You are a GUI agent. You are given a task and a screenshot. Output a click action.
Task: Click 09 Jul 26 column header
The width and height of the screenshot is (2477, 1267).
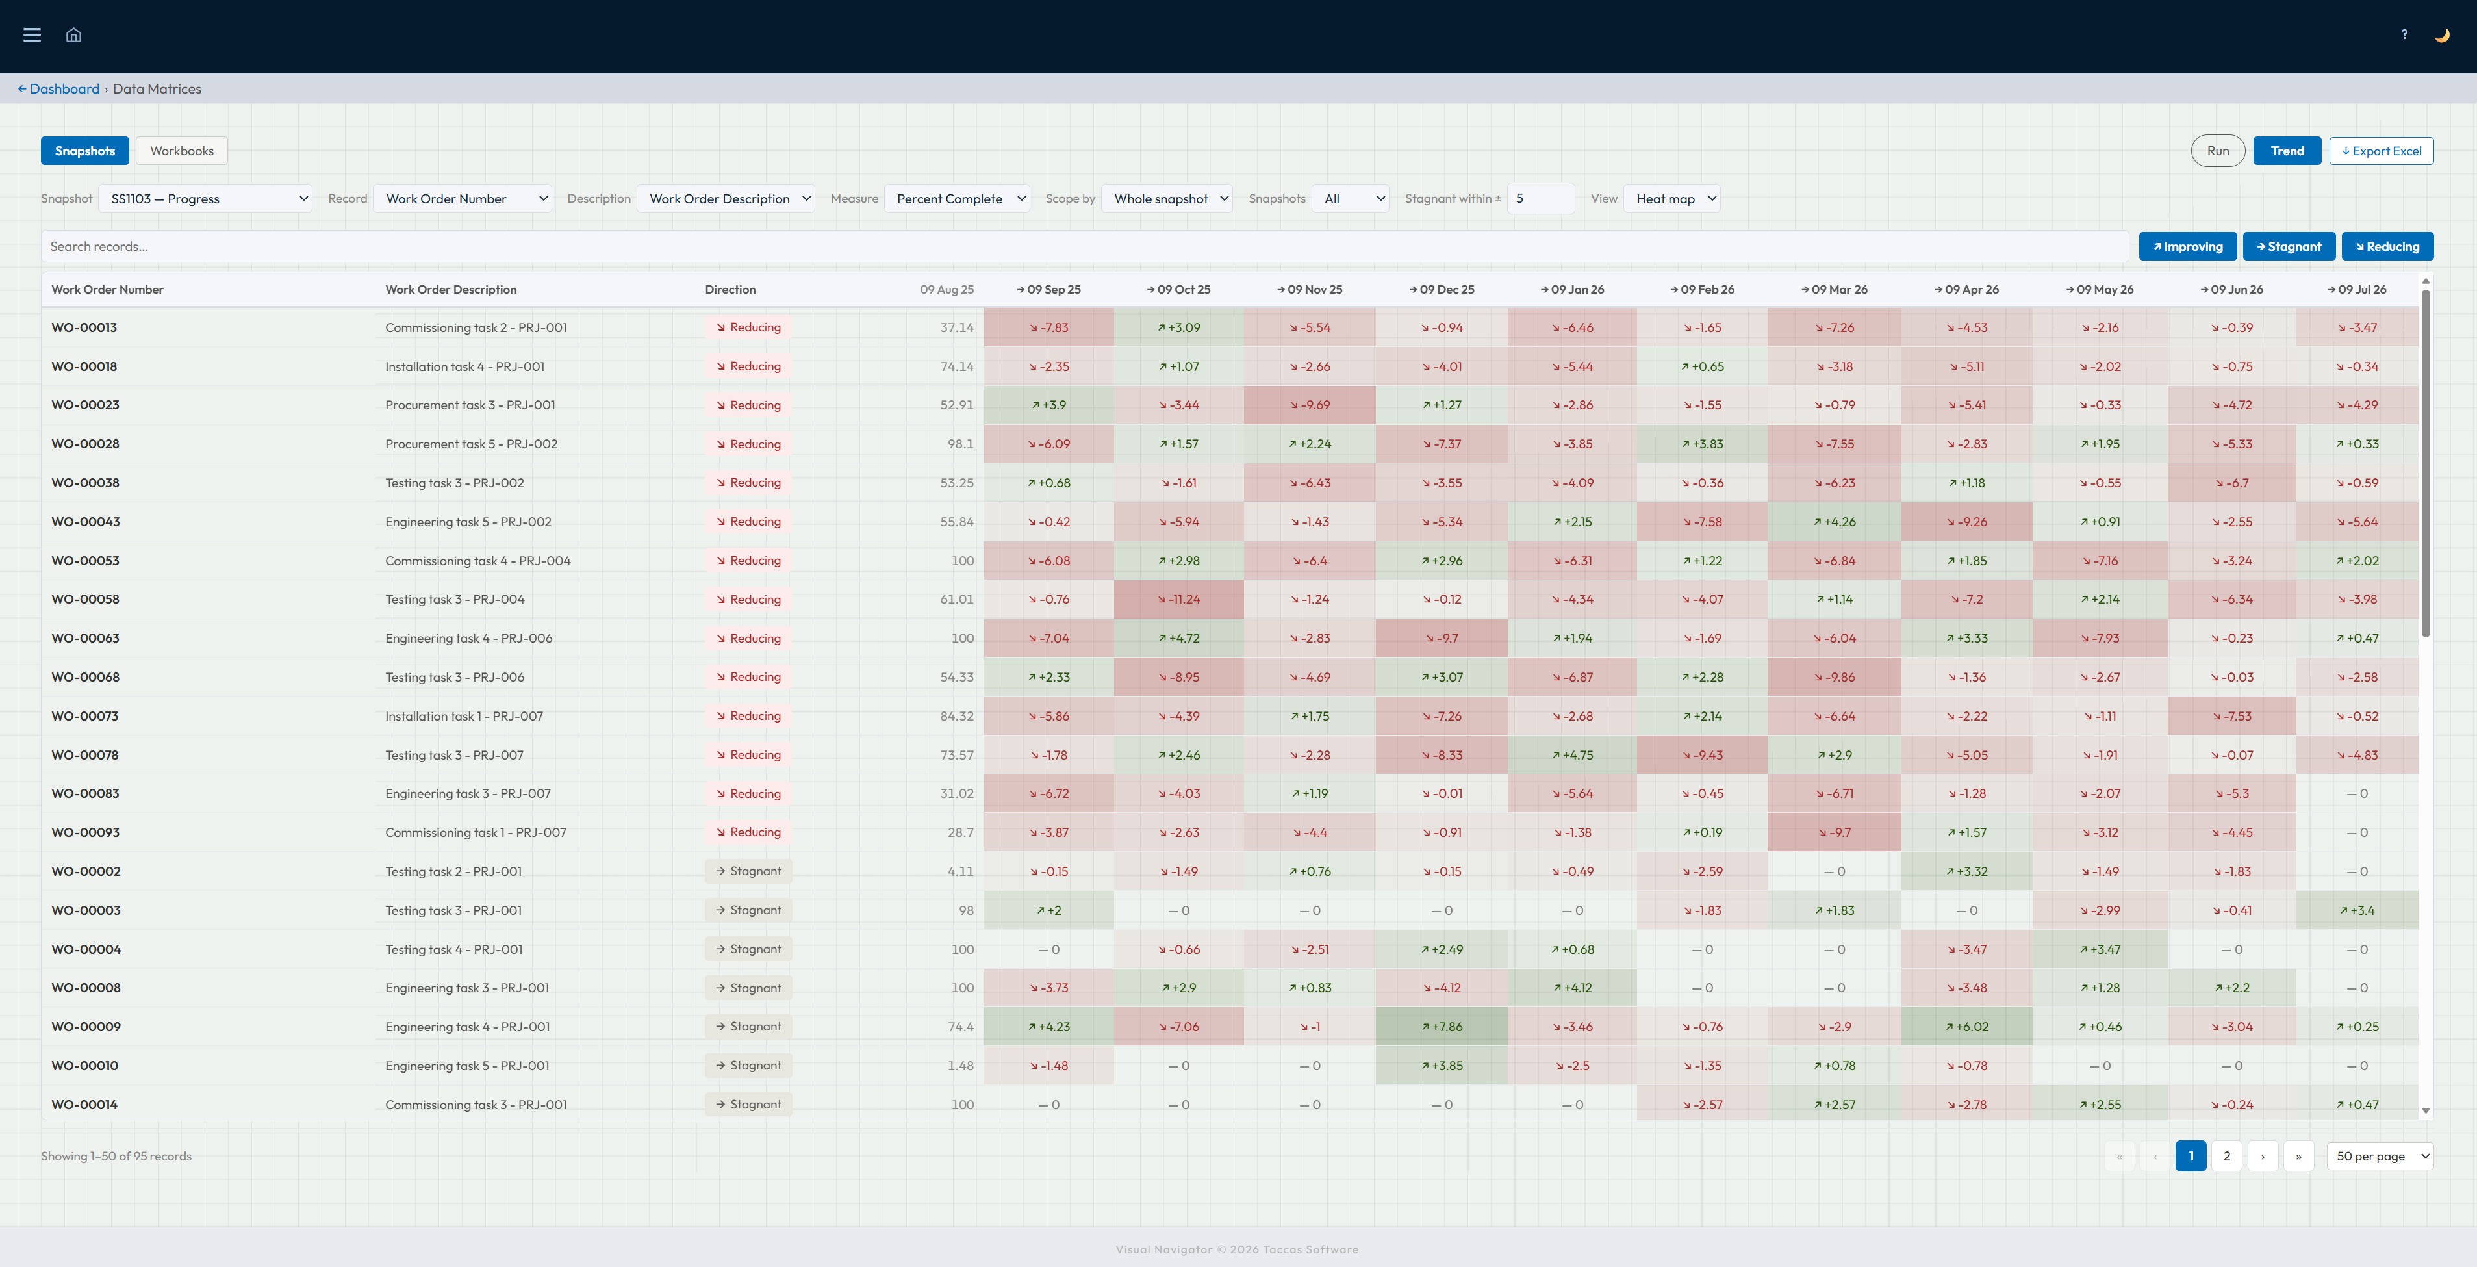[2356, 290]
